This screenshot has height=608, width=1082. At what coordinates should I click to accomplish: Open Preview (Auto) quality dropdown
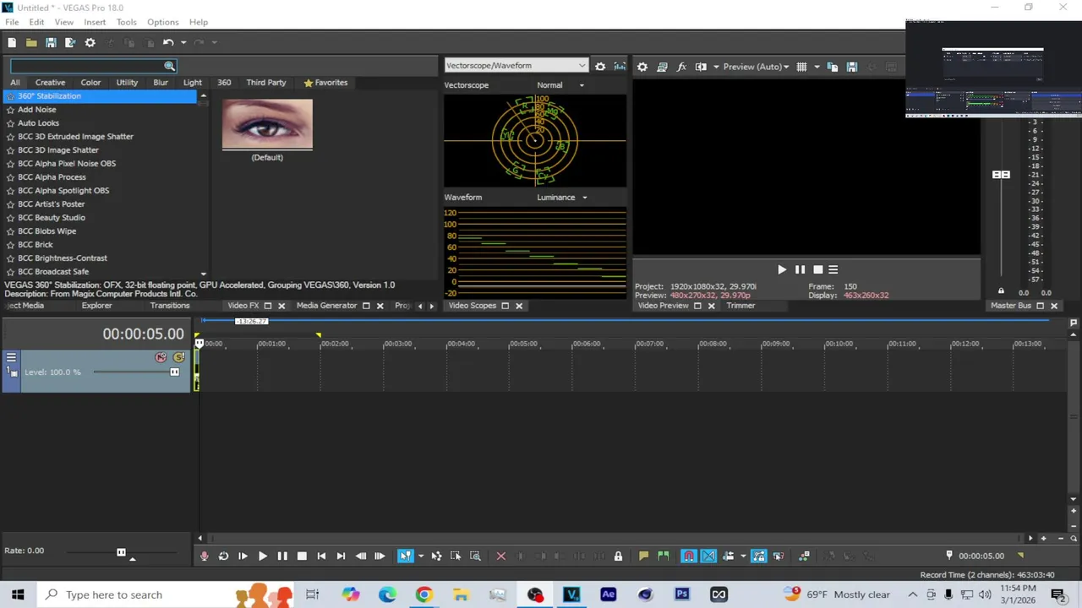point(756,67)
